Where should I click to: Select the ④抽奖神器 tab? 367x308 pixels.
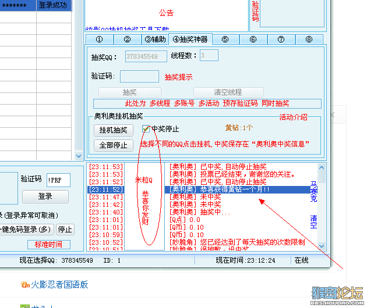pyautogui.click(x=190, y=40)
